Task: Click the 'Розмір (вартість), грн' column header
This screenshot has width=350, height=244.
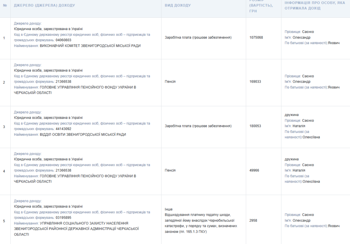Action: (261, 6)
